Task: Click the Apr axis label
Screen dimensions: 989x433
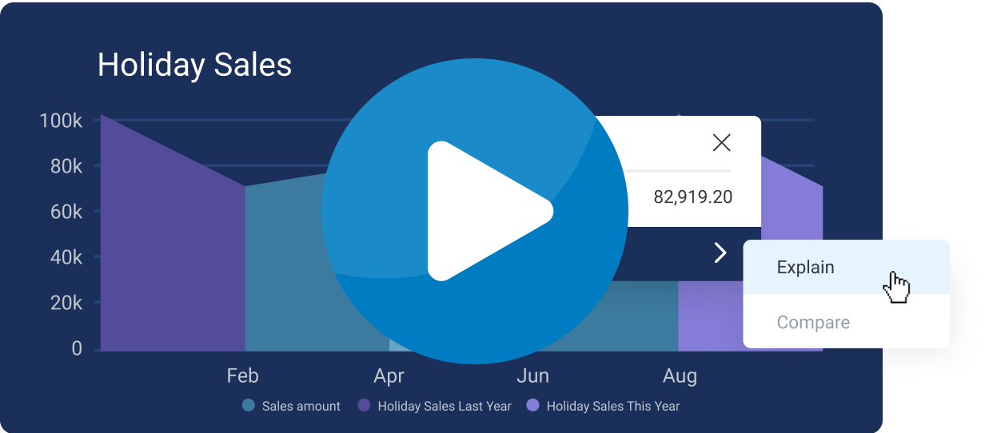Action: pyautogui.click(x=389, y=375)
